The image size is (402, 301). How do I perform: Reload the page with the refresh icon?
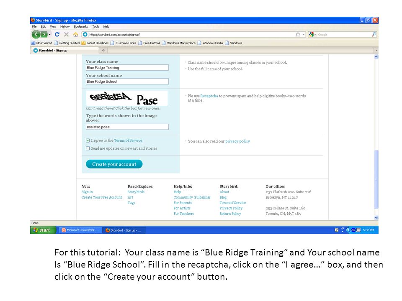coord(57,34)
